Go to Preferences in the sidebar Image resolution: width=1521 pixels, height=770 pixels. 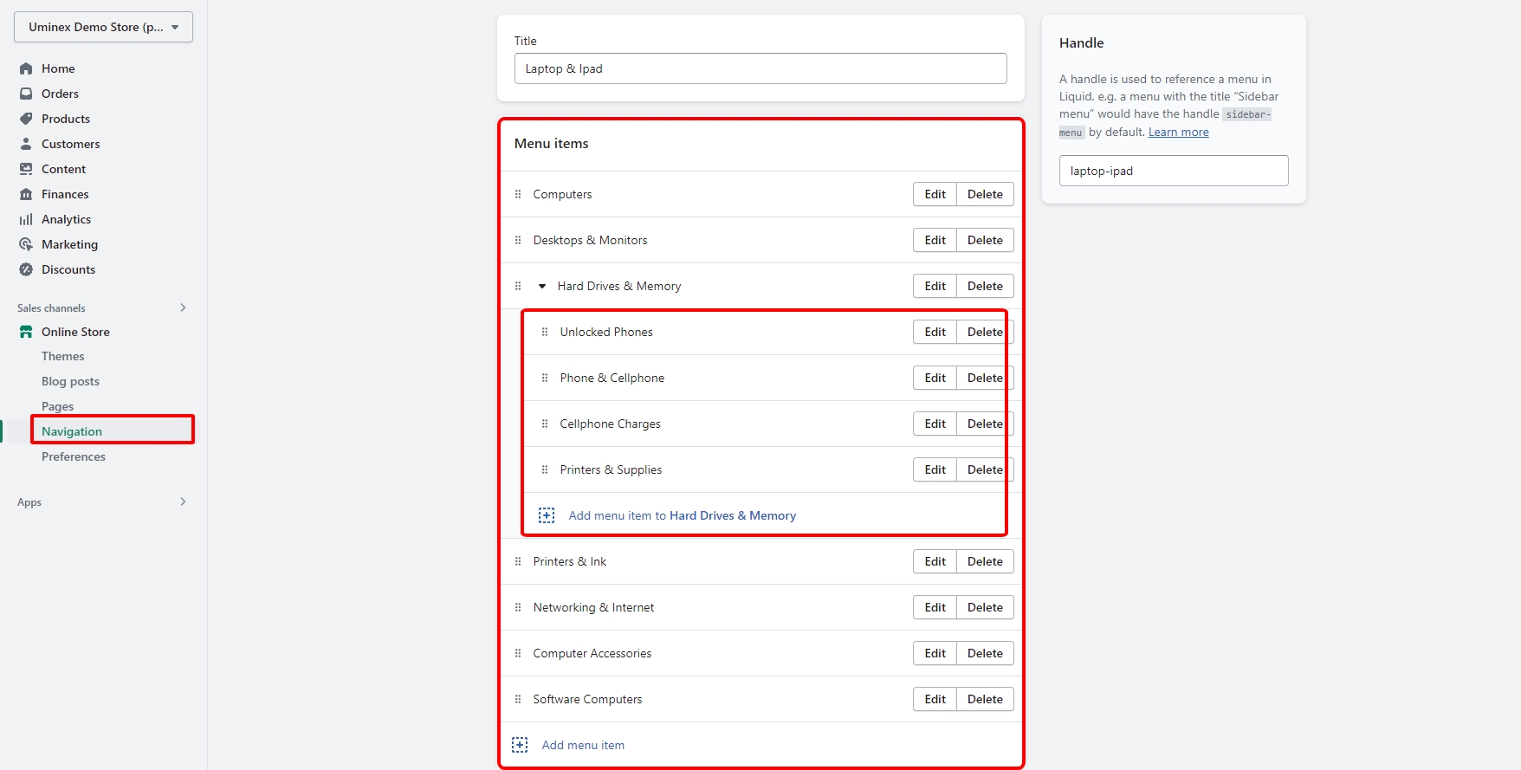coord(74,456)
